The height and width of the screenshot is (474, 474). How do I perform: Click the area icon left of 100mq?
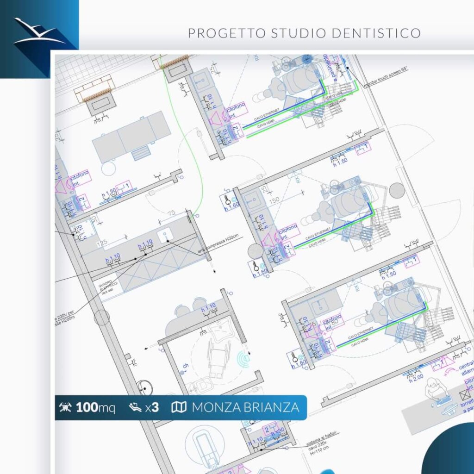coord(66,407)
